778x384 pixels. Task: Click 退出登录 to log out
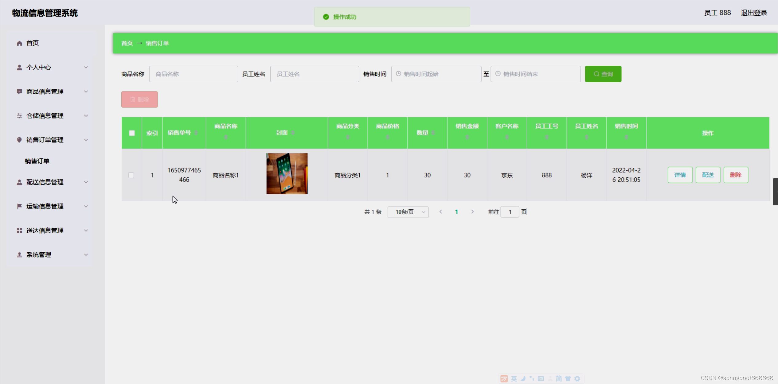coord(754,13)
